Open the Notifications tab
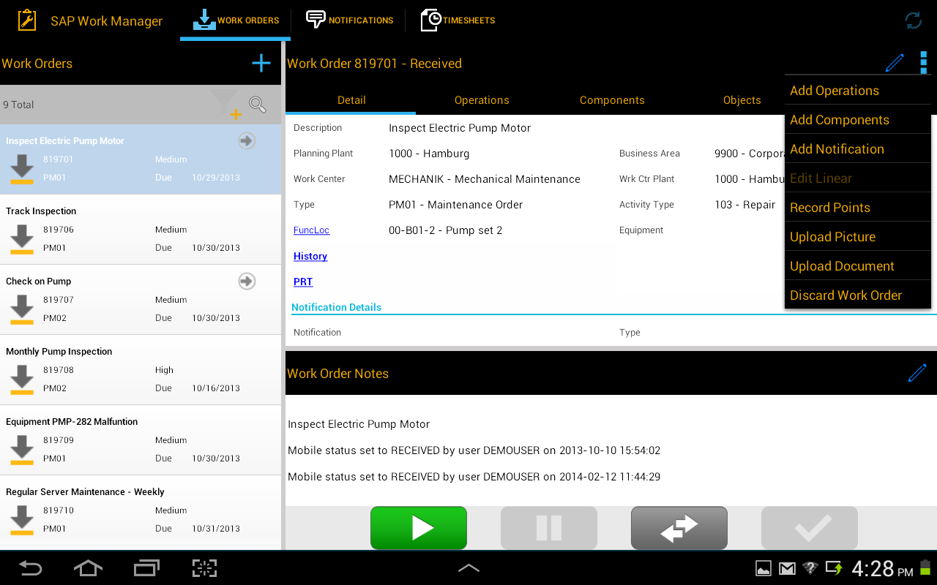937x585 pixels. click(349, 20)
